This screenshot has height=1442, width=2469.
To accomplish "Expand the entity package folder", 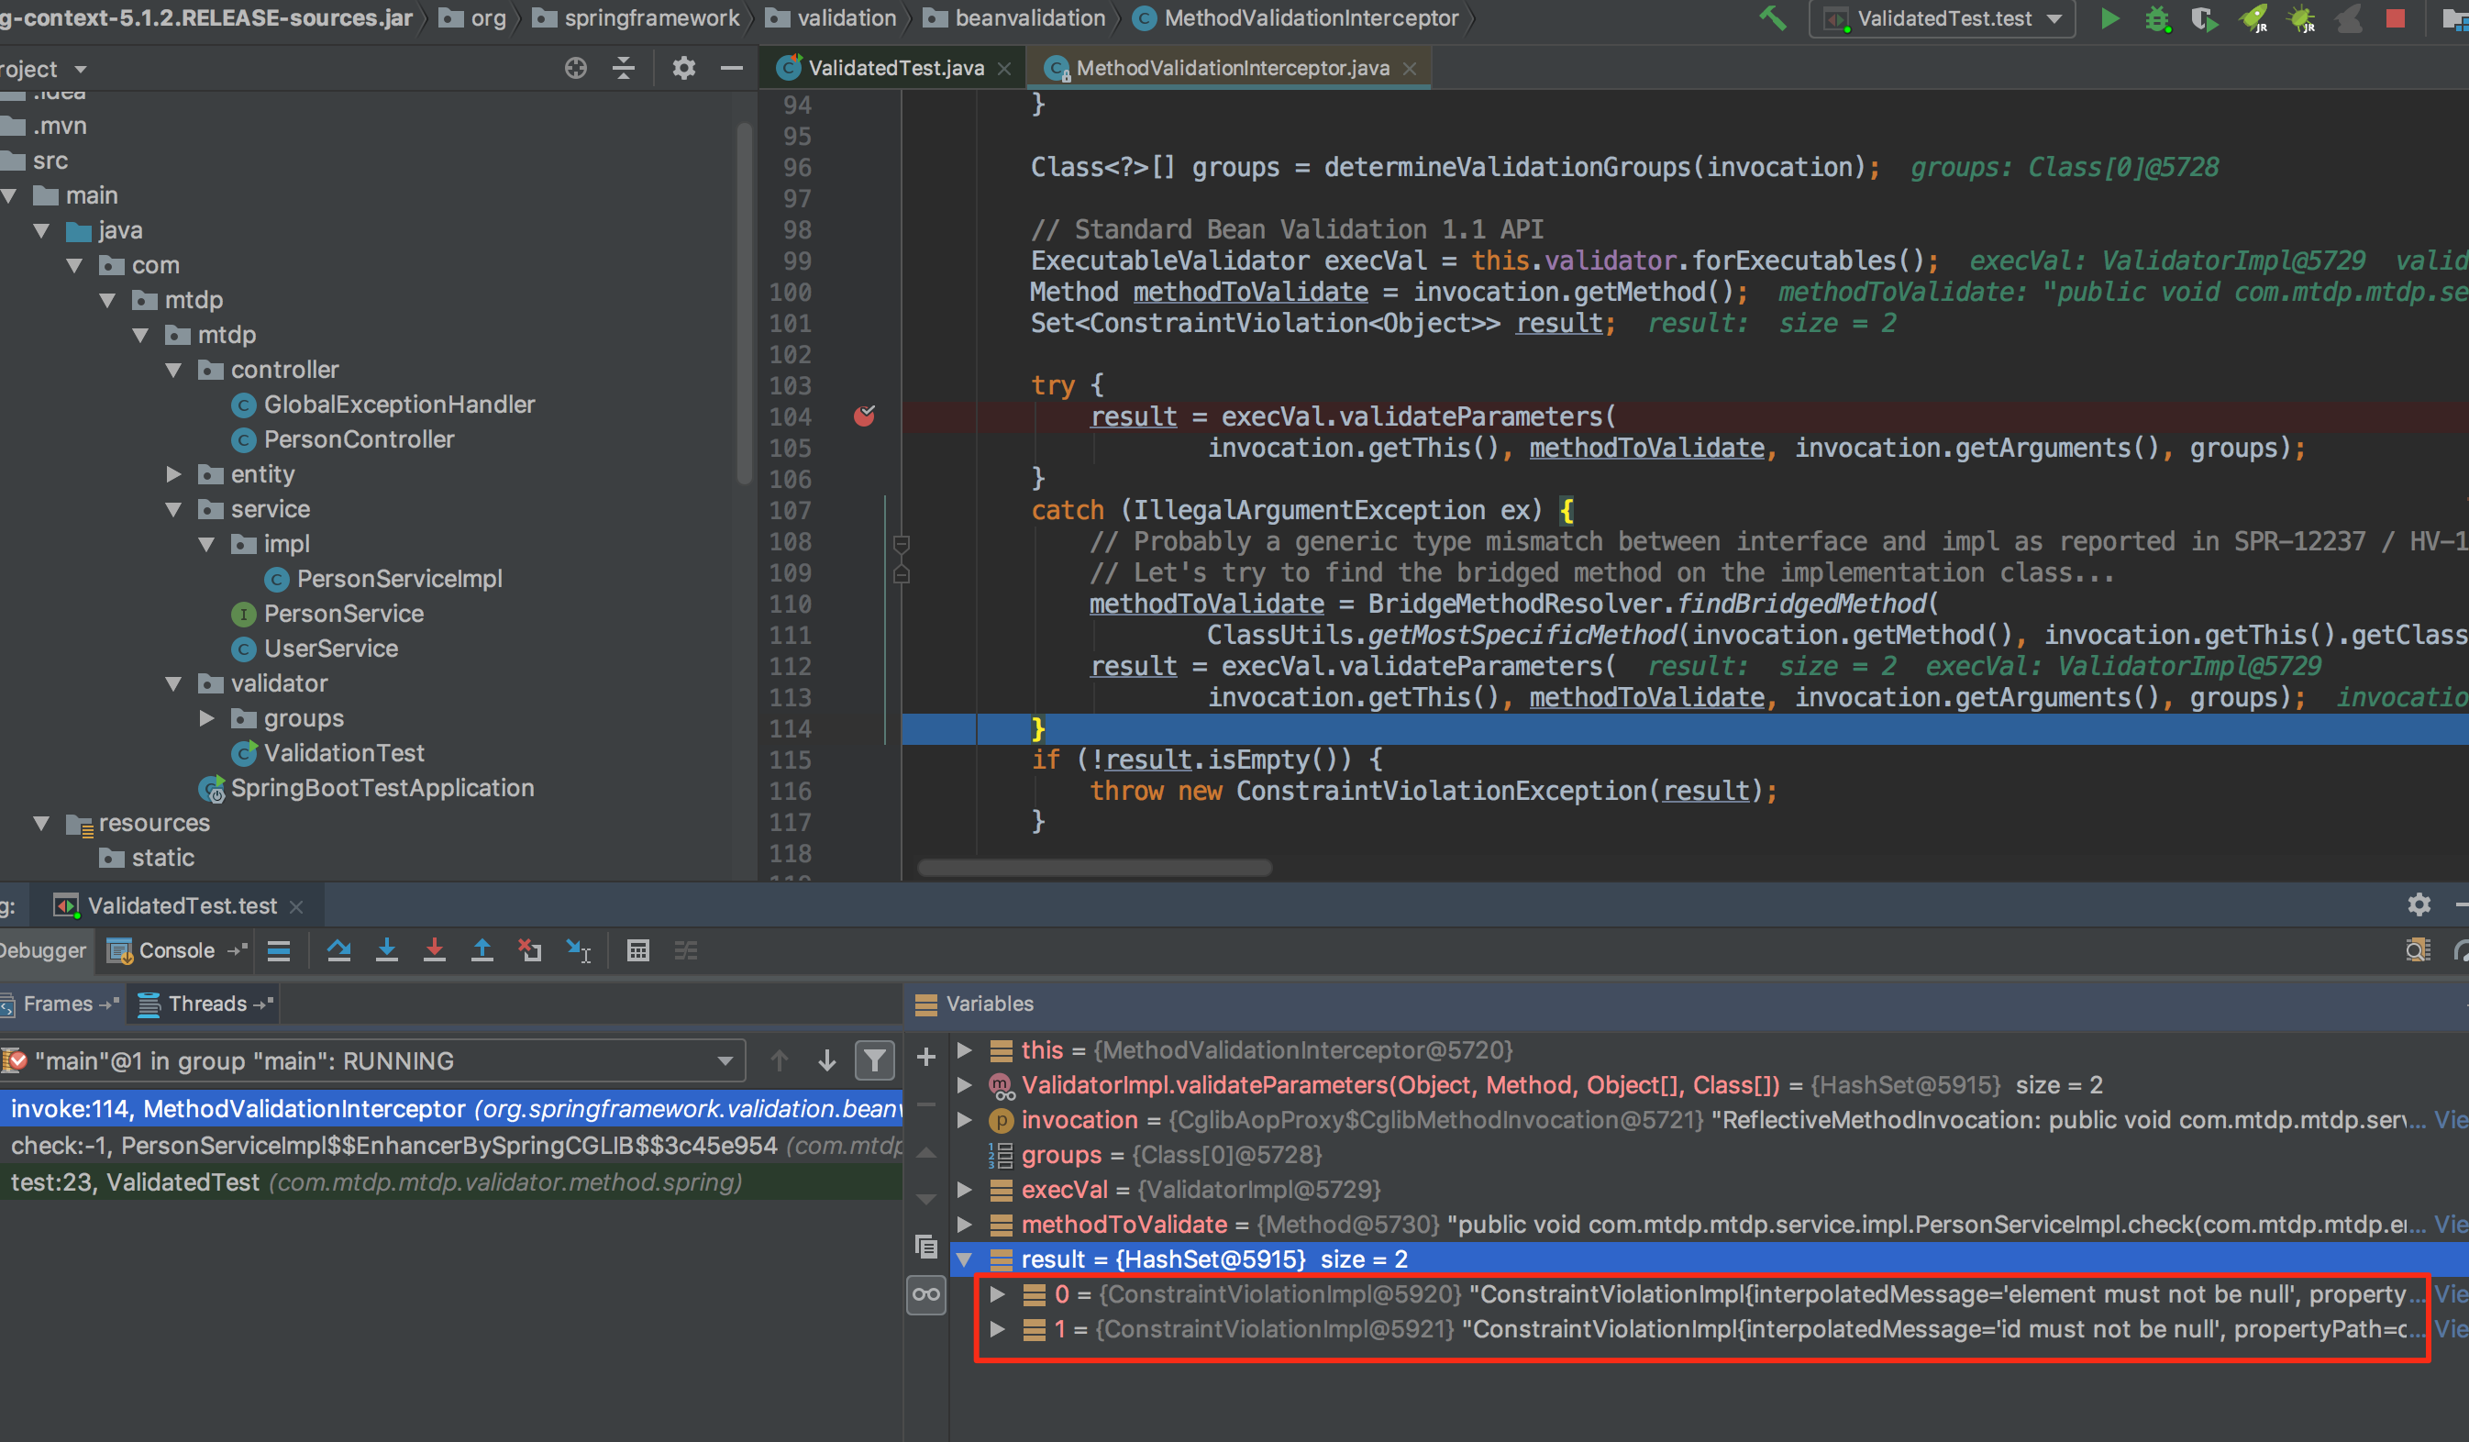I will (174, 474).
